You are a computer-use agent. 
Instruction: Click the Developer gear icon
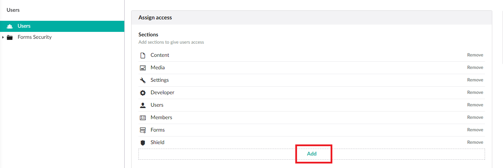(x=143, y=93)
